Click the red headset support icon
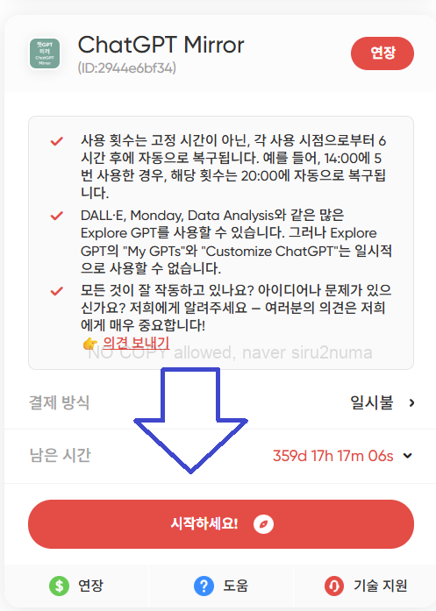The image size is (436, 611). 334,586
